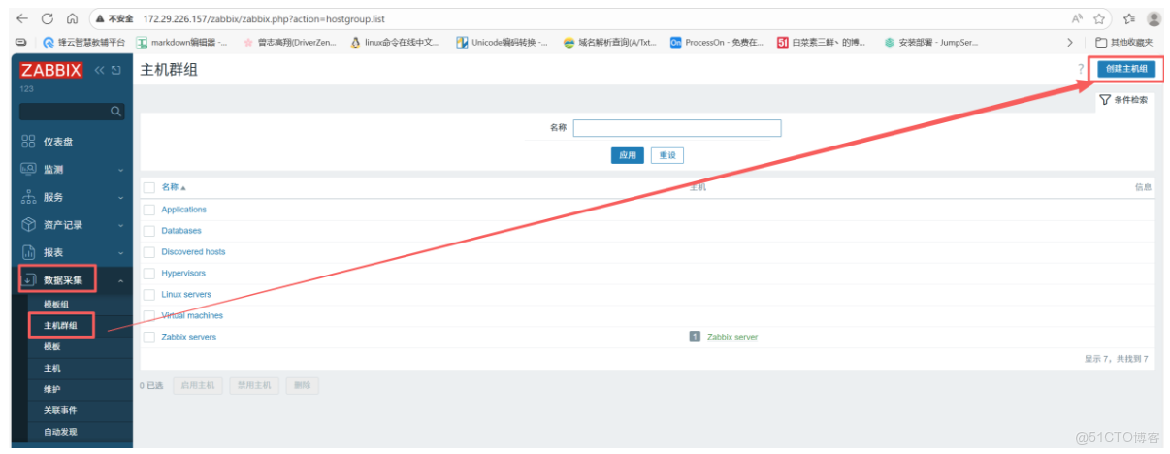Screen dimensions: 1170x454
Task: Open the Hypervisors host group link
Action: [183, 274]
